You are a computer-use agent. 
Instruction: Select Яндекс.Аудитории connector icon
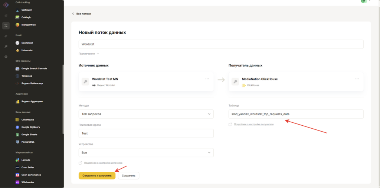tap(17, 102)
